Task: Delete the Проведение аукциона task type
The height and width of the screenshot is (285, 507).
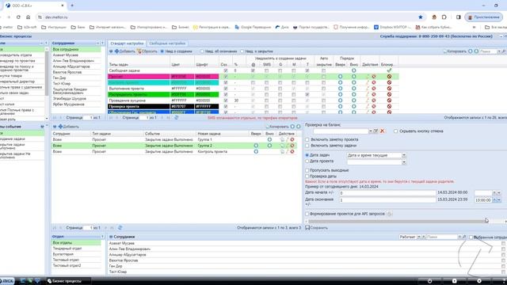Action: point(374,101)
